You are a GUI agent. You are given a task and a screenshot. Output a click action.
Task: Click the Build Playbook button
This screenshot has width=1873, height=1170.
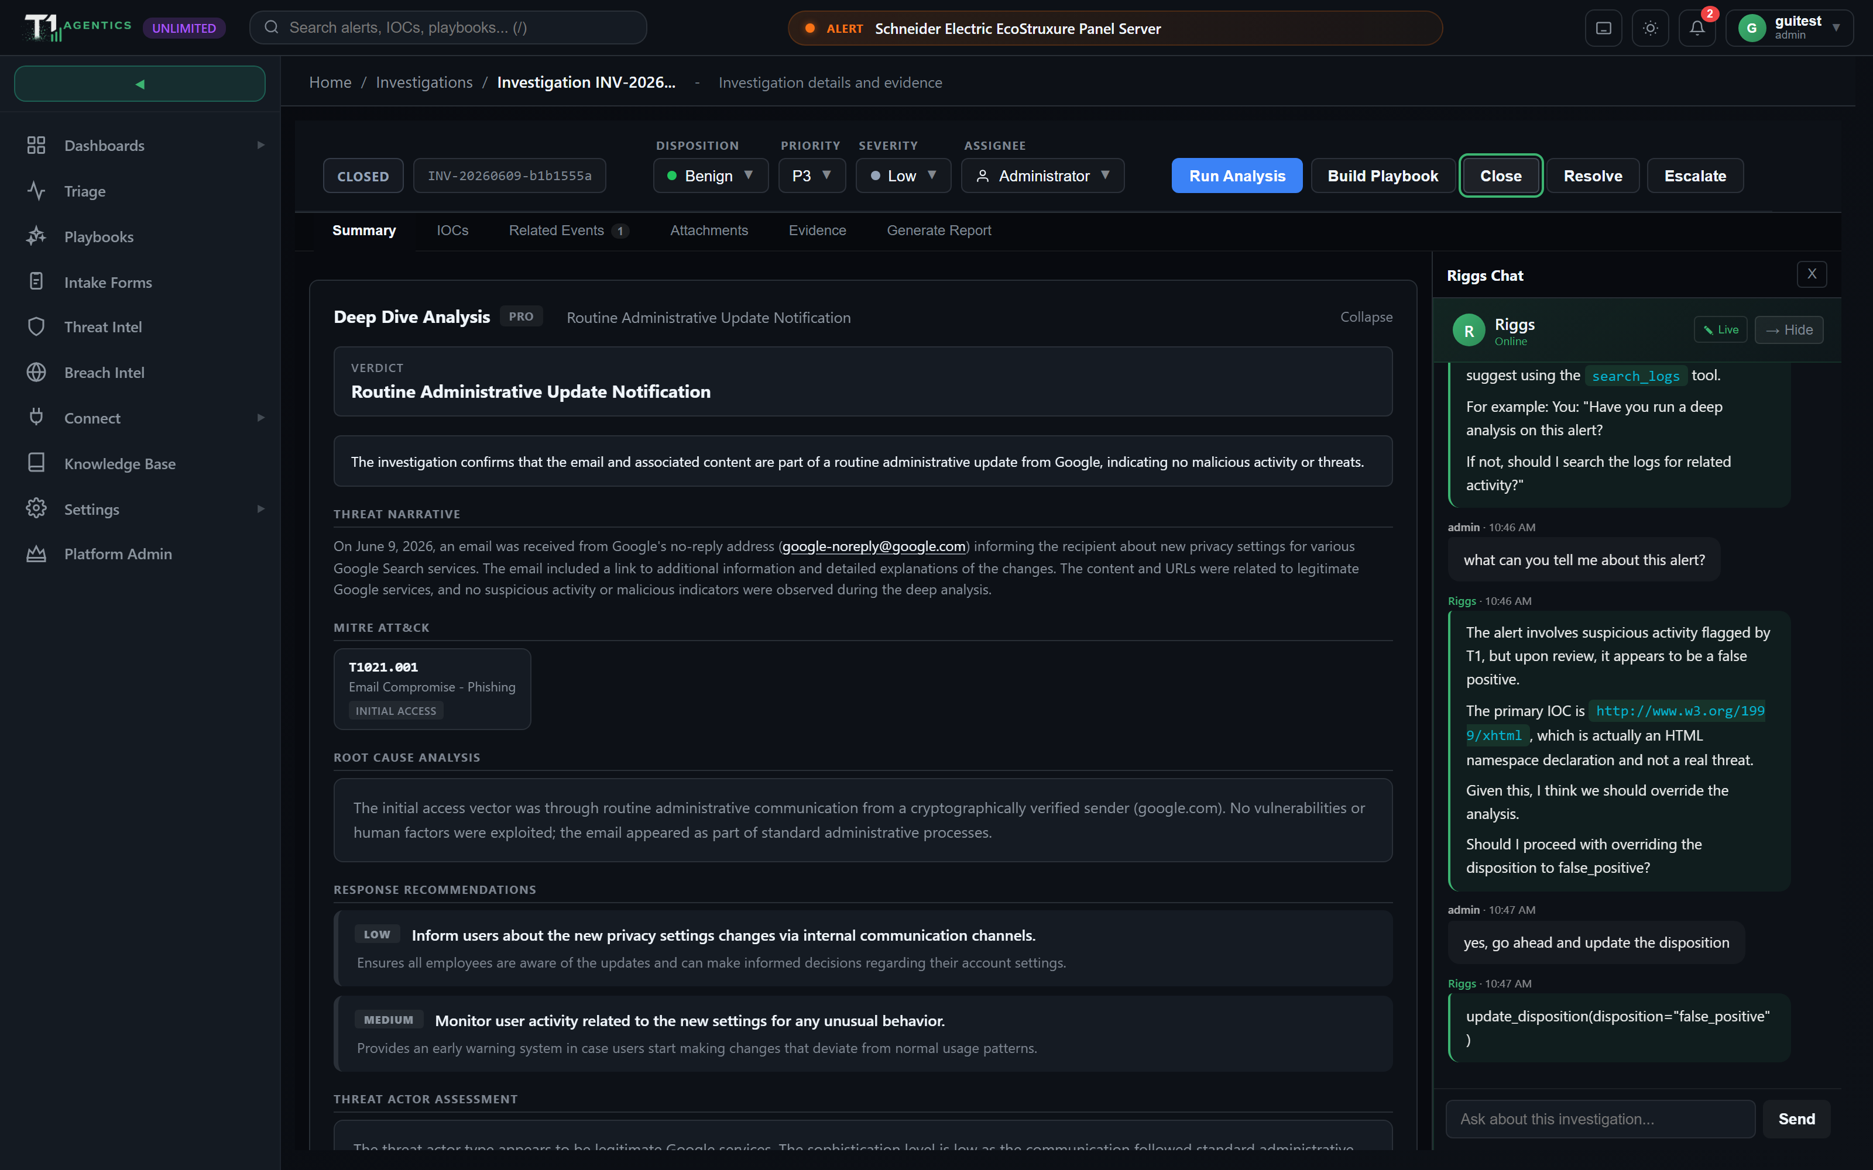point(1383,175)
